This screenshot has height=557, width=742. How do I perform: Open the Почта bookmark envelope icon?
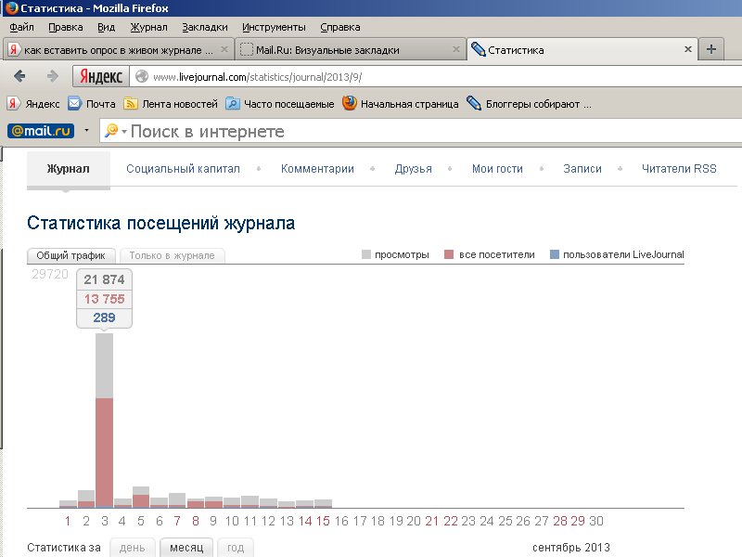point(75,104)
